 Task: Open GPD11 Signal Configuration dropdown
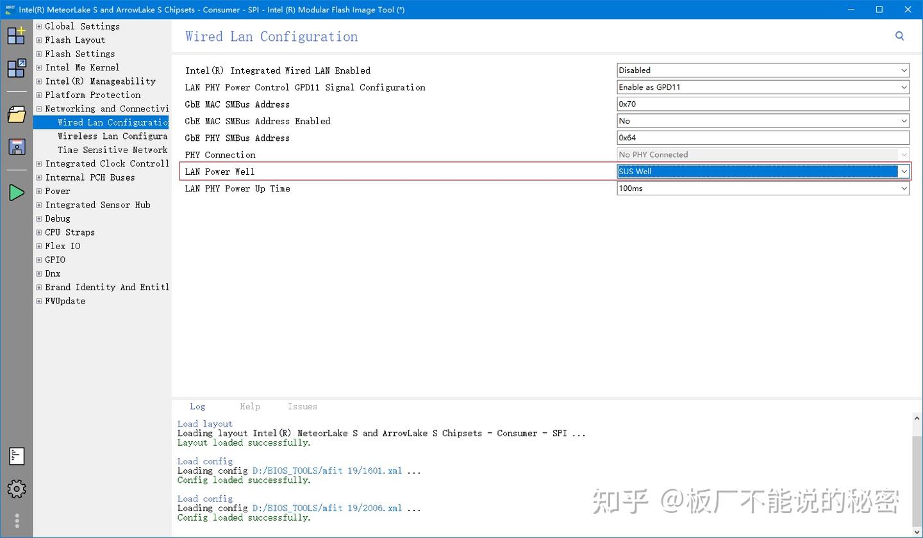pos(763,87)
